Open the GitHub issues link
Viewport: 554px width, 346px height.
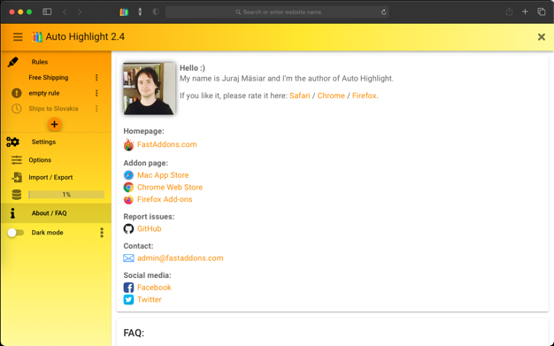(149, 228)
